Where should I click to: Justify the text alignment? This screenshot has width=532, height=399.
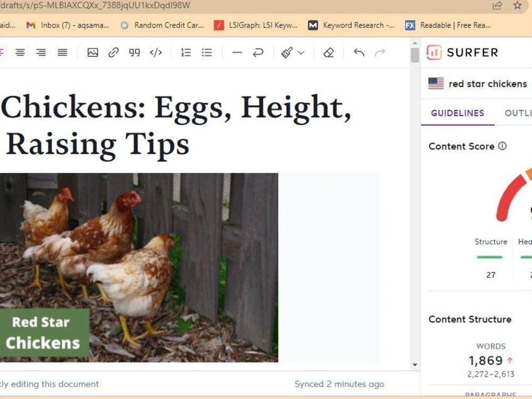pos(62,53)
